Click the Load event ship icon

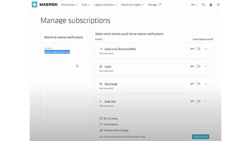click(x=101, y=66)
